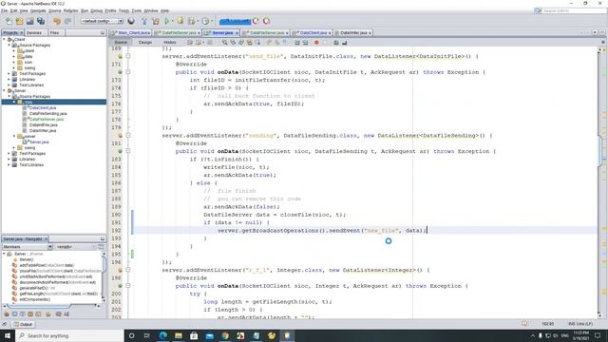Toggle fully qualified names navigator filter icon
The height and width of the screenshot is (342, 608).
[x=48, y=314]
